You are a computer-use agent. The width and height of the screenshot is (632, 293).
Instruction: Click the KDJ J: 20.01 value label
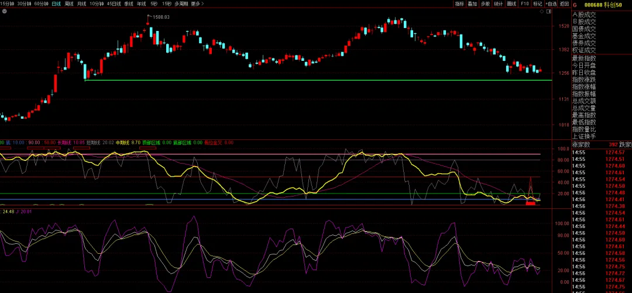pyautogui.click(x=23, y=211)
